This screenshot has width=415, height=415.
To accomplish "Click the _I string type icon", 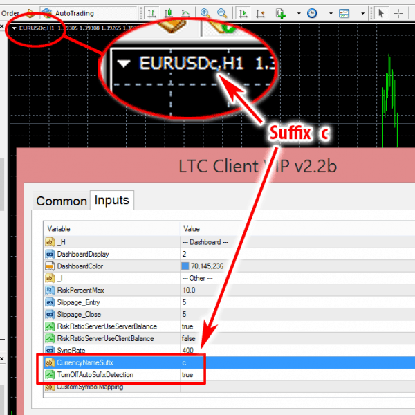I will tap(50, 278).
